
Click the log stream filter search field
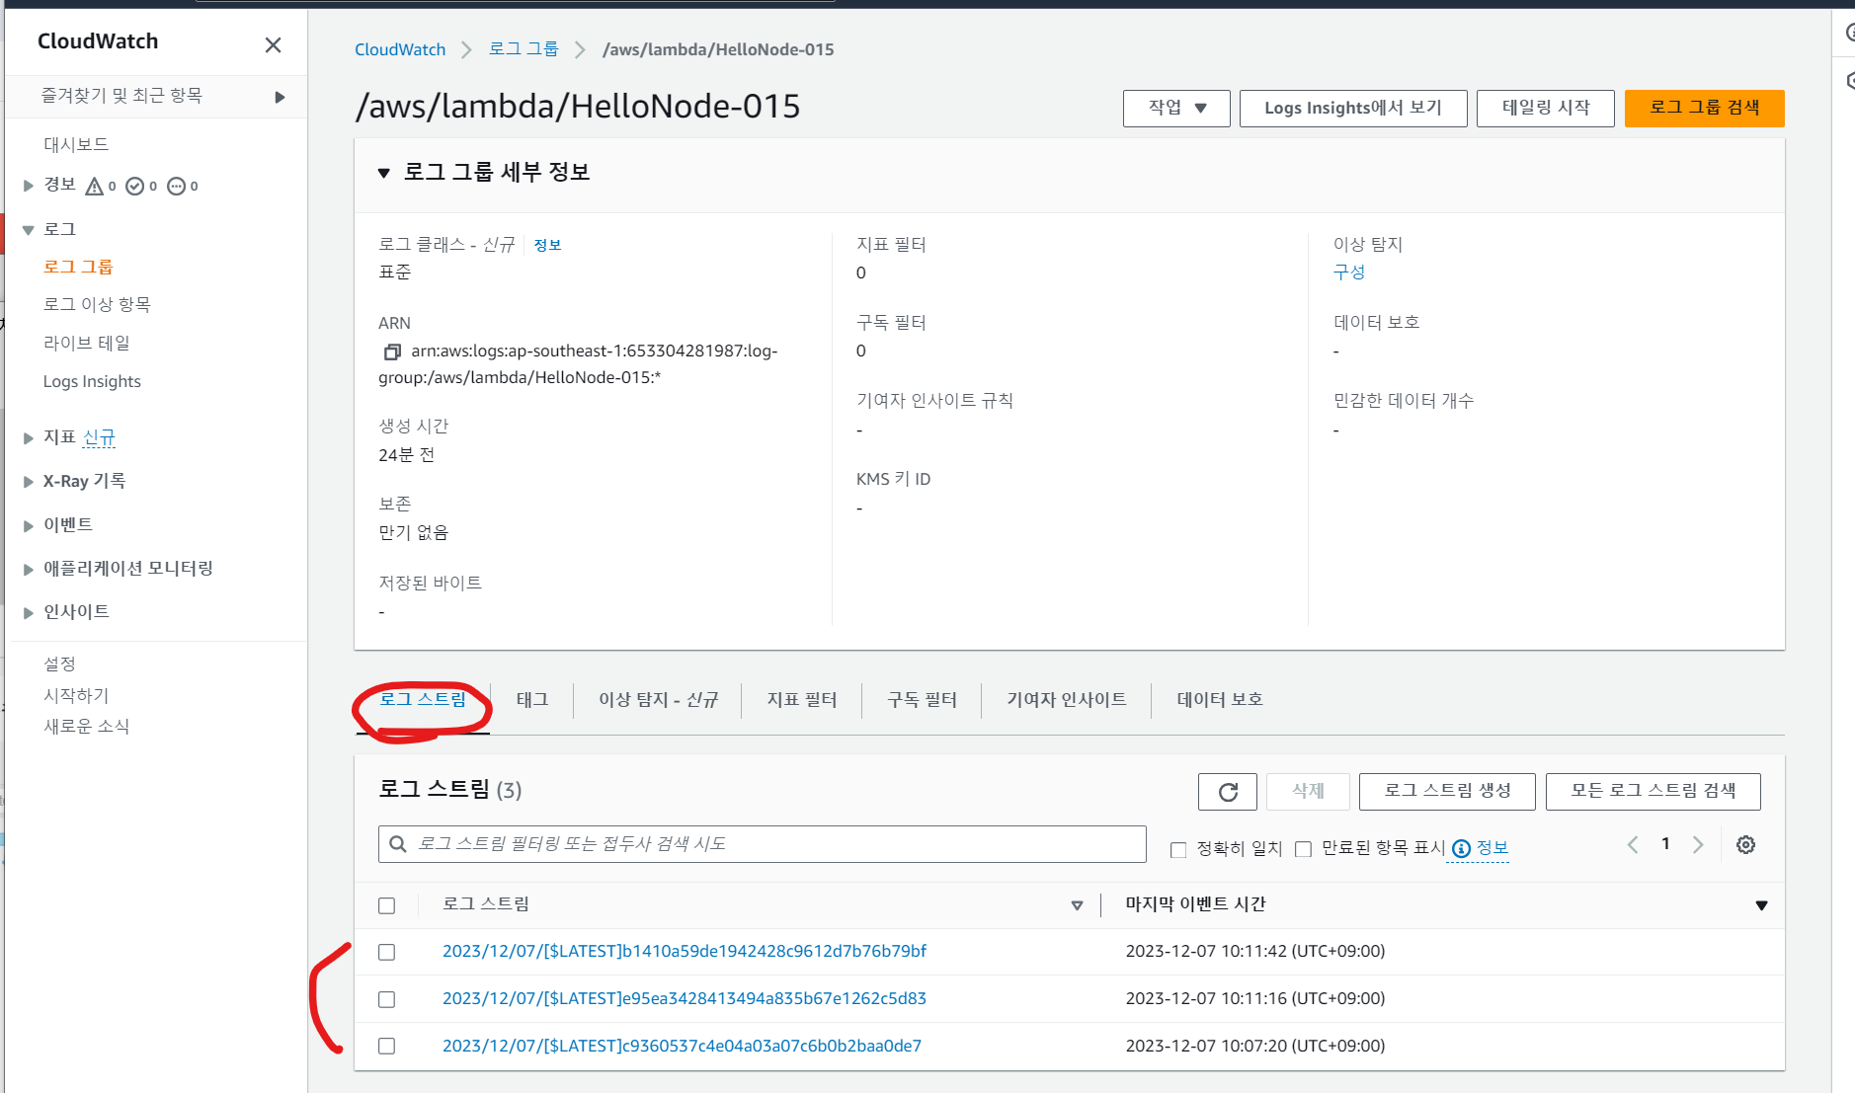point(763,844)
